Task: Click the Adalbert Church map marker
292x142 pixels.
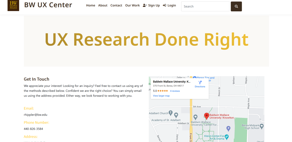Action: [x=171, y=113]
